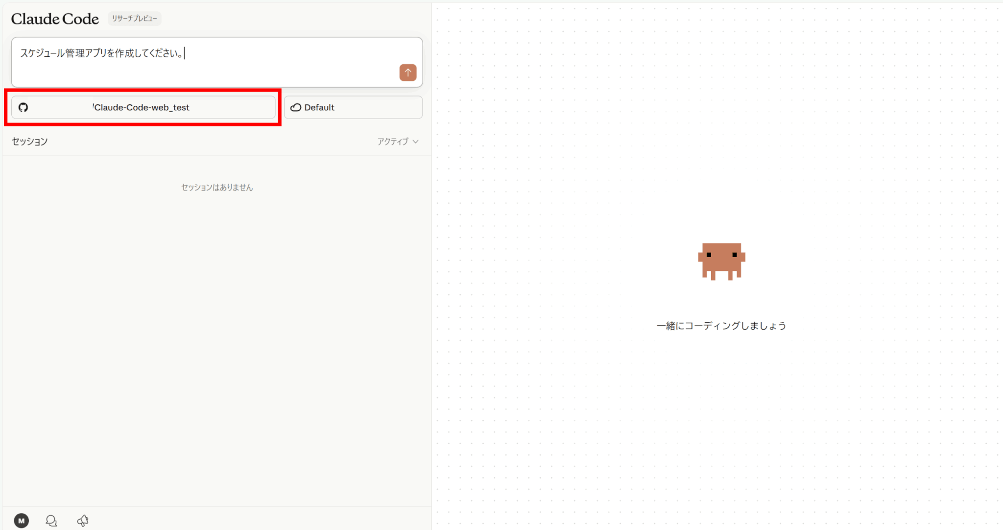Open the Claude-Code-web_test repository selector
The image size is (1003, 530).
143,107
